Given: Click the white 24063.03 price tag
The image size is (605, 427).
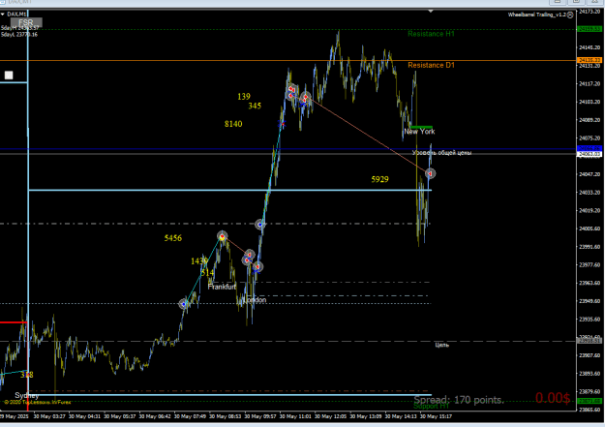Looking at the screenshot, I should 590,154.
